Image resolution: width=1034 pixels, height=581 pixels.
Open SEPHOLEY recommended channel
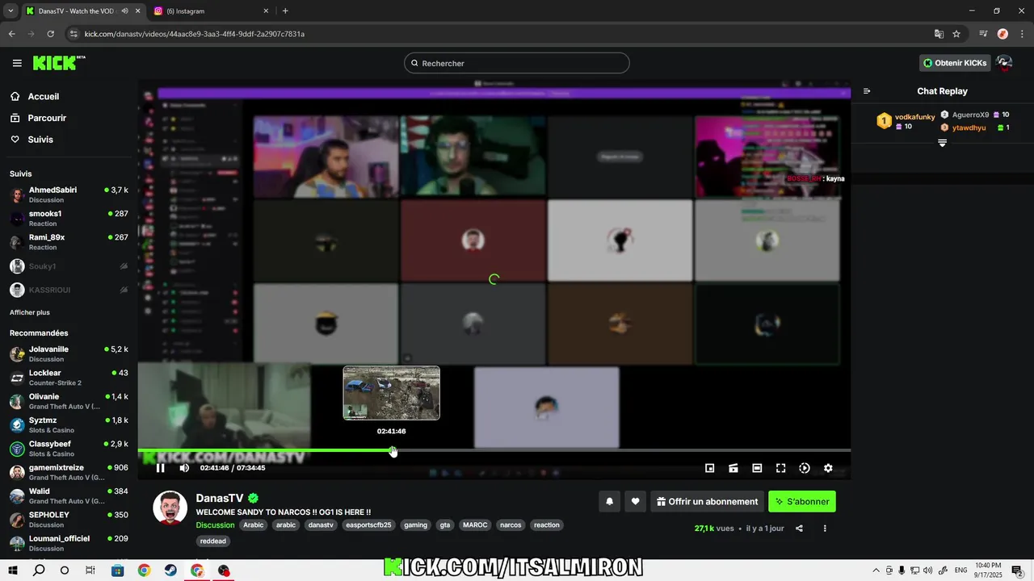pyautogui.click(x=69, y=520)
